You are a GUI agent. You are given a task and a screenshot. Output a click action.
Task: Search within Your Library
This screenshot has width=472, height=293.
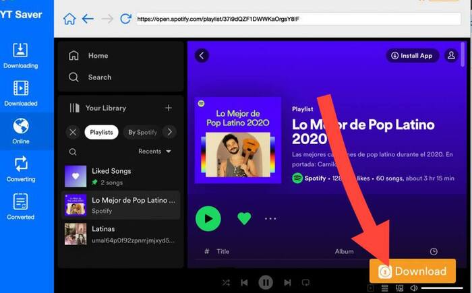click(73, 152)
